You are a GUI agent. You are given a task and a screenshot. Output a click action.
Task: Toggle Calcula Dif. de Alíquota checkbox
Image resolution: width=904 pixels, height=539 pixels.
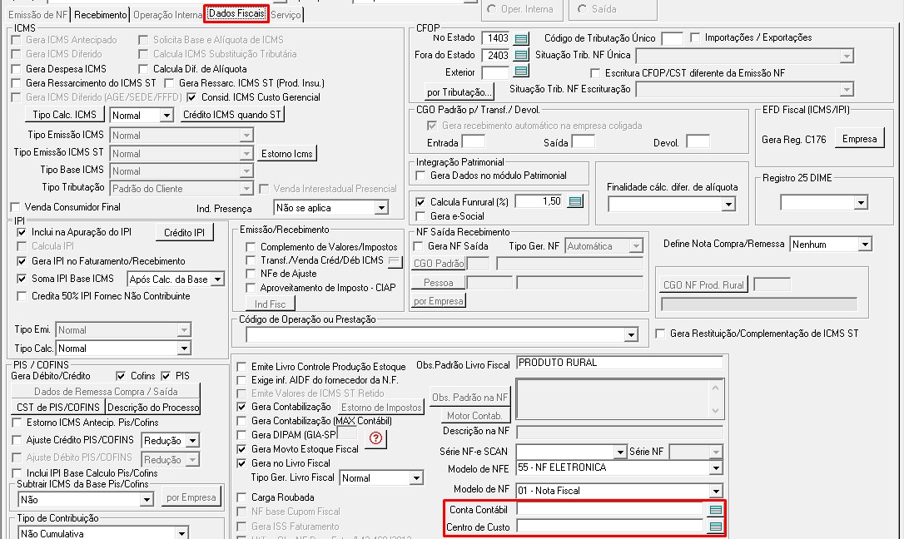pyautogui.click(x=143, y=69)
